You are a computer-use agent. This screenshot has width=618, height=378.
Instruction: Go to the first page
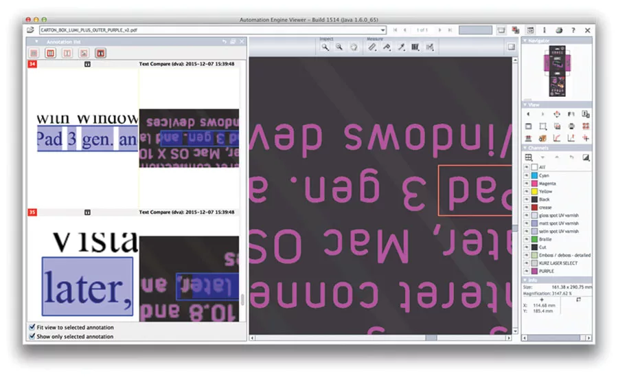pos(396,30)
